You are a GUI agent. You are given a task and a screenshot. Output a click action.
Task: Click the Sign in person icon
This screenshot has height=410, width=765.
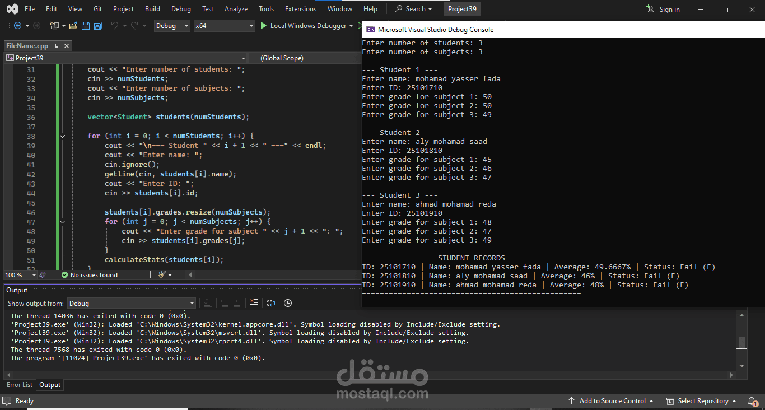click(x=650, y=9)
